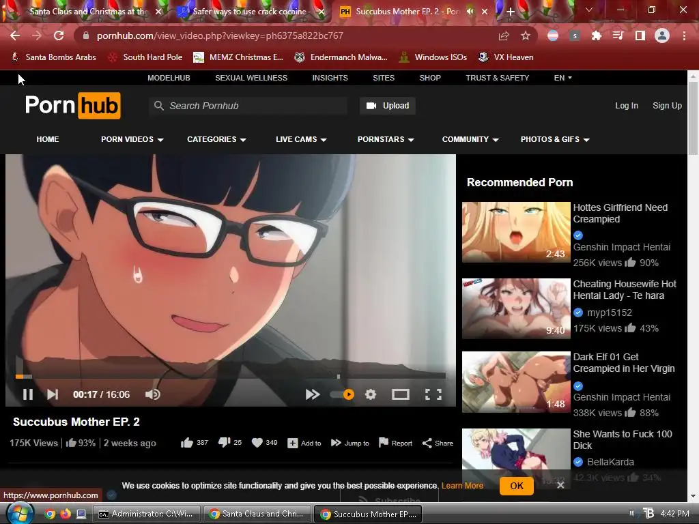Open the INSIGHTS top menu item

coord(330,78)
